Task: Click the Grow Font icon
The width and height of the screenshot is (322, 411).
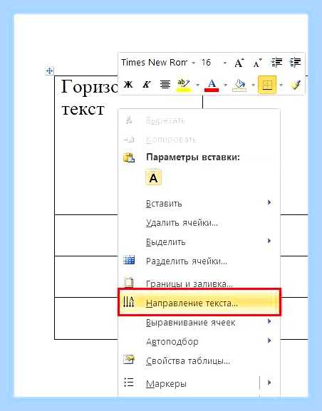Action: pos(239,63)
